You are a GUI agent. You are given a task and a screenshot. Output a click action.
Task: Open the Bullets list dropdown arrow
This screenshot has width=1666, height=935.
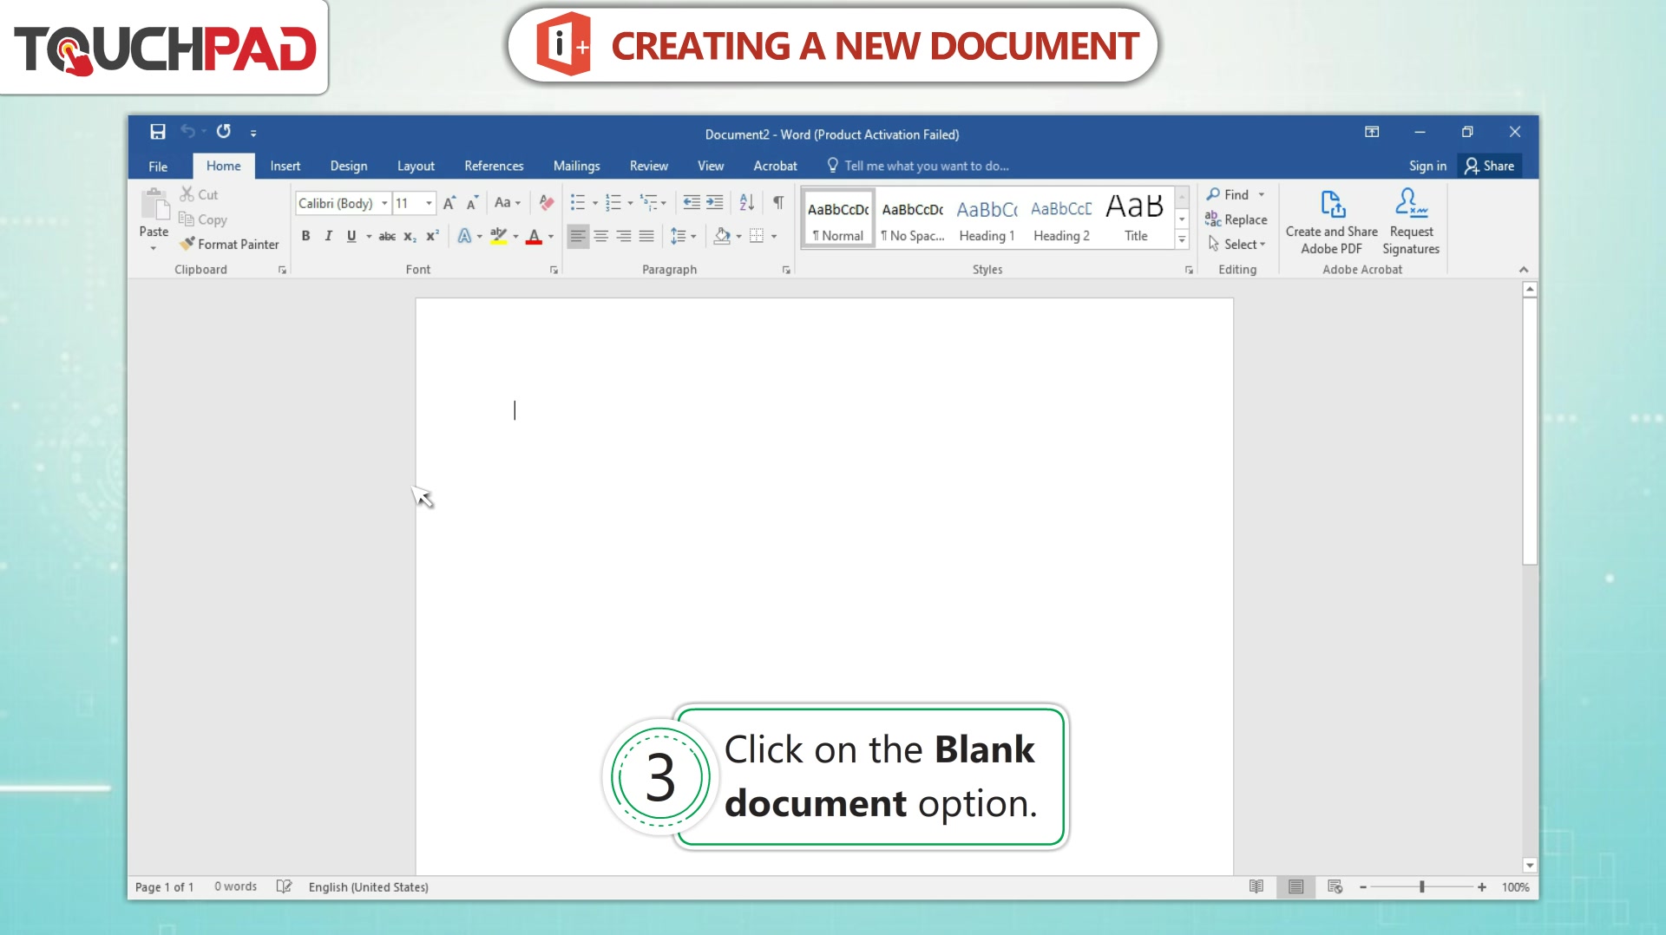(595, 204)
